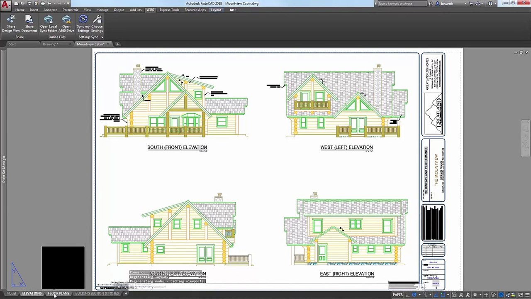Open Local Sync Folder
The width and height of the screenshot is (531, 299).
click(49, 24)
